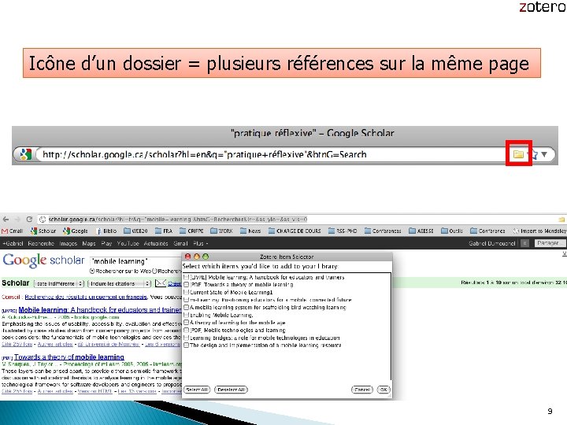Check 'The design and implementation of a mobile learning resource'
The image size is (567, 425).
tap(186, 346)
